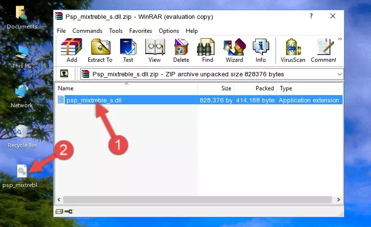Expand hidden toolbar buttons chevron
Viewport: 371px width, 227px height.
click(340, 39)
